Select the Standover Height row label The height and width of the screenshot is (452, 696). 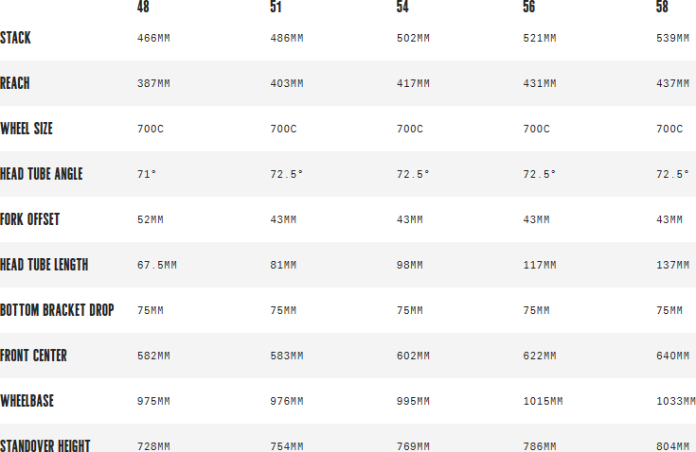(46, 445)
